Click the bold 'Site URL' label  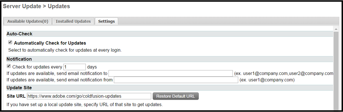16,96
